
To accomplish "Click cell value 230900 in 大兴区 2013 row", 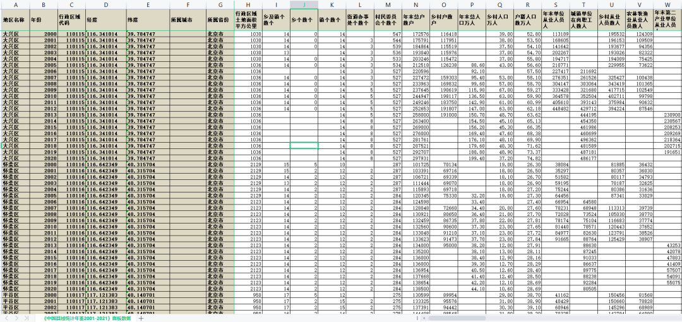I will pos(667,114).
